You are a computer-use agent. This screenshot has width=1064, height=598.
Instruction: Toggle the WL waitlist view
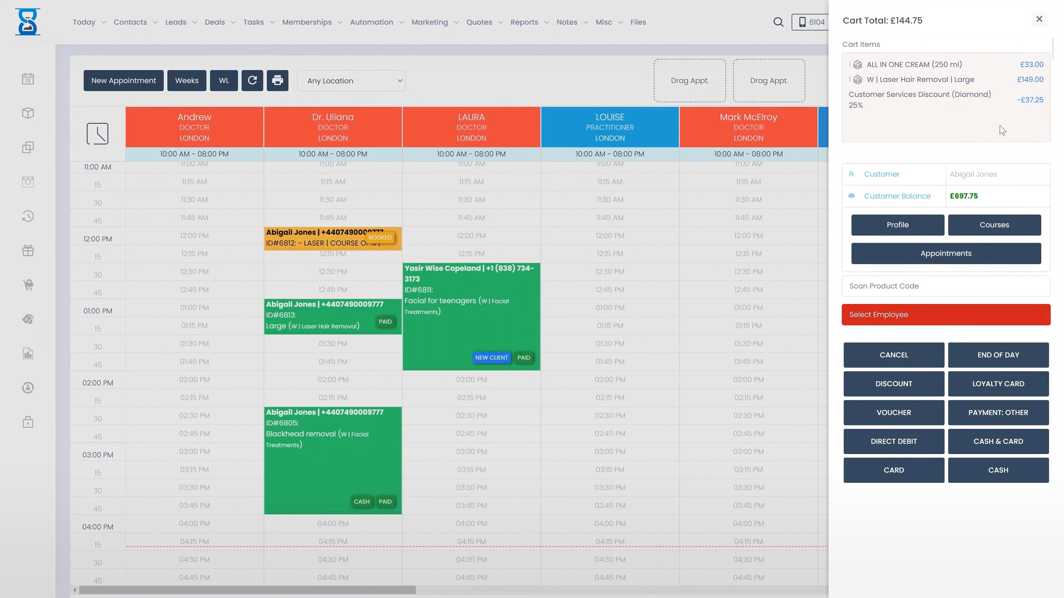tap(224, 80)
